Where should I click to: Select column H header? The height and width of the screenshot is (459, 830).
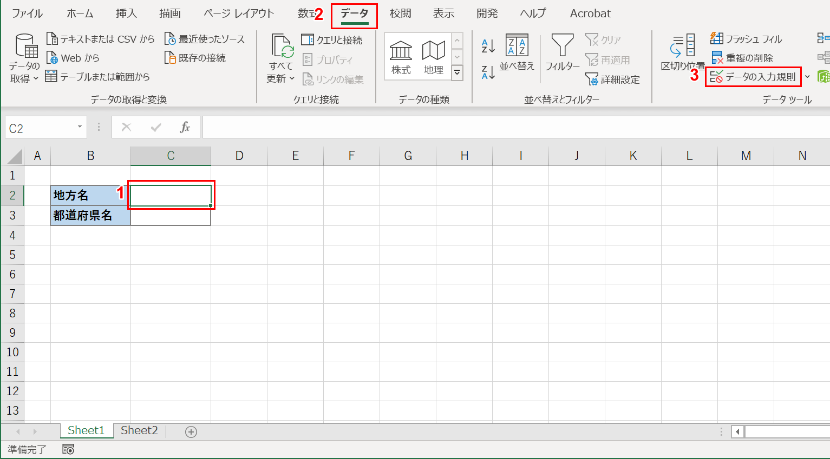(464, 156)
